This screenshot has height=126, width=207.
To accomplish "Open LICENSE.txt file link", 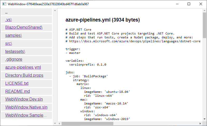I will 17,83.
